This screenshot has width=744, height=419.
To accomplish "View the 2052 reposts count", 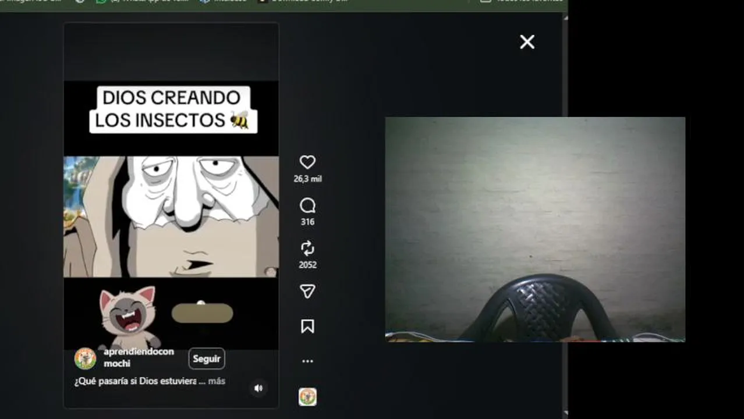I will click(x=307, y=265).
